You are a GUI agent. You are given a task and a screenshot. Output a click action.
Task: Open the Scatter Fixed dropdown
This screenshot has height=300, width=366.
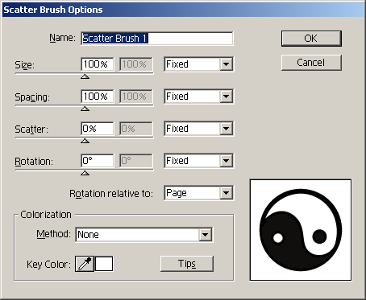199,129
